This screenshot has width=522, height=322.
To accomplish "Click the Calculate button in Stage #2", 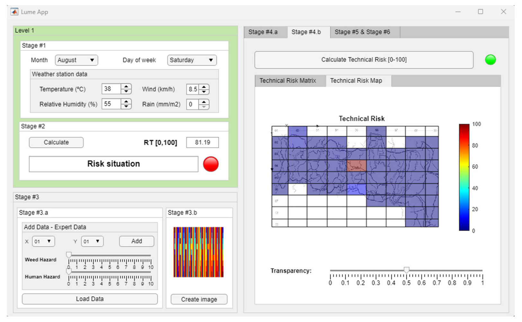I will (x=56, y=142).
